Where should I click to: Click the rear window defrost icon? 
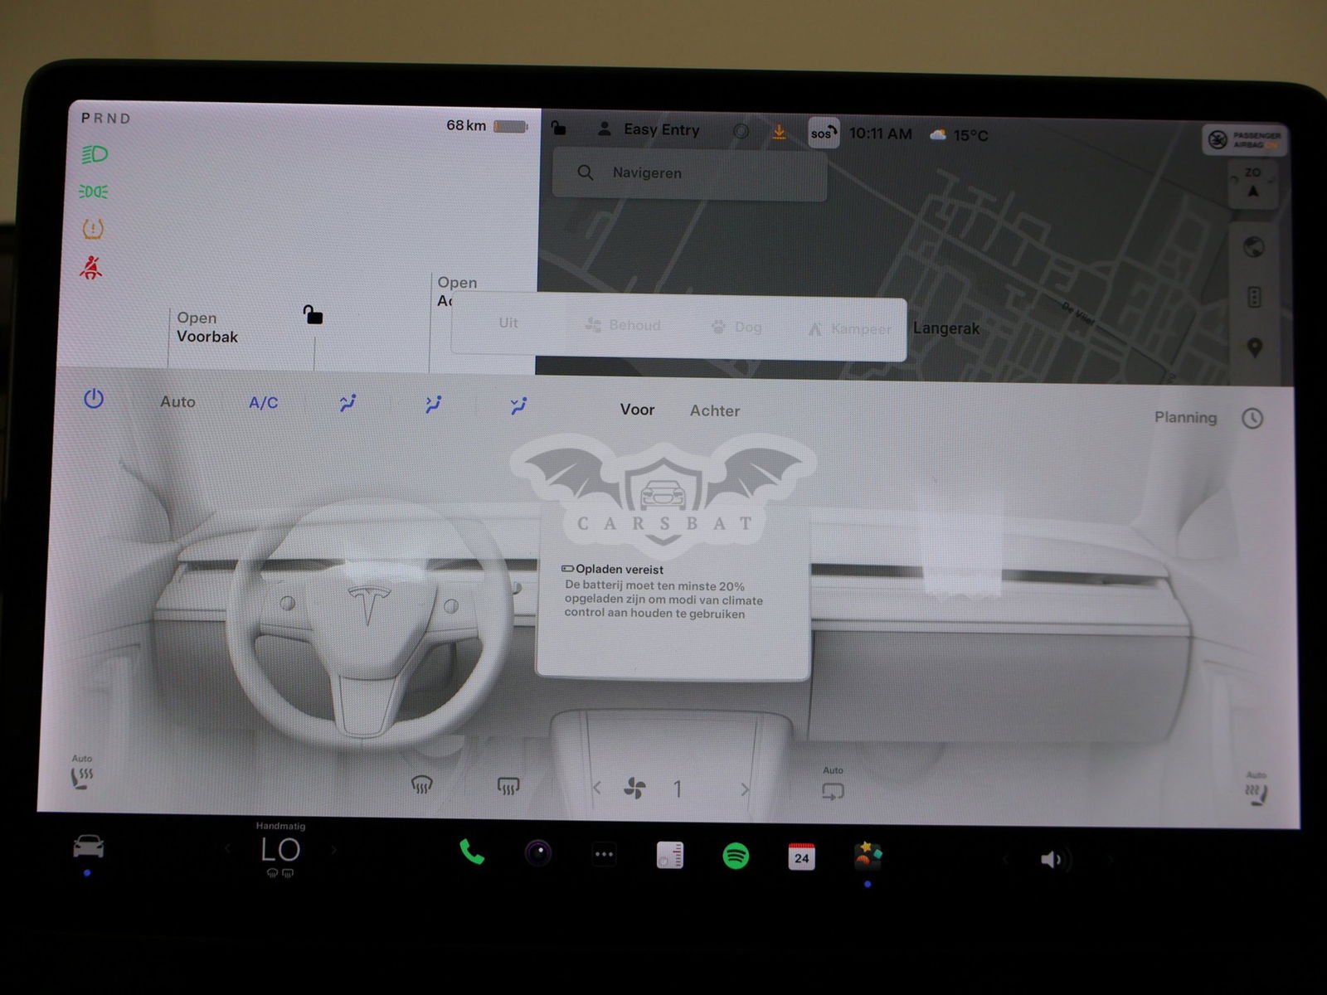508,785
